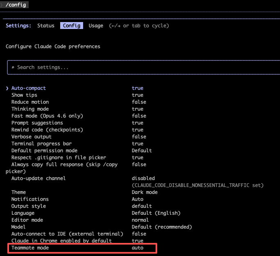The width and height of the screenshot is (280, 256).
Task: Click Respect .gitignore in file picker label
Action: coord(59,158)
